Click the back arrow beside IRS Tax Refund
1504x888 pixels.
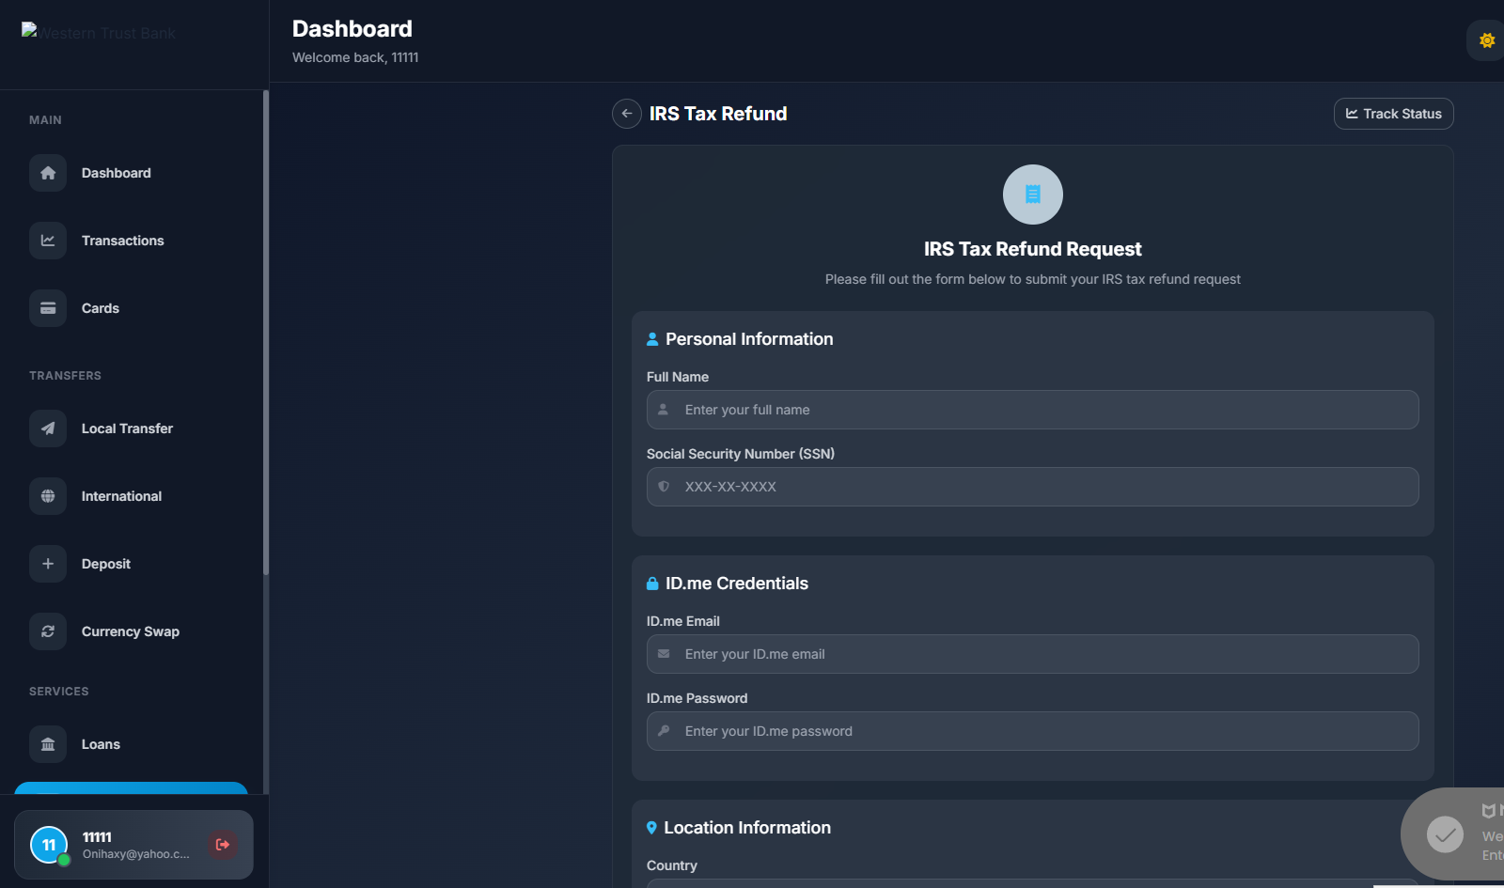point(627,114)
